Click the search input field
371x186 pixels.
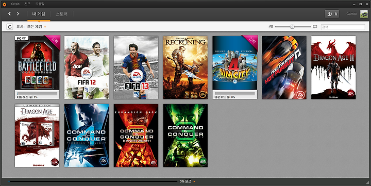pyautogui.click(x=343, y=27)
